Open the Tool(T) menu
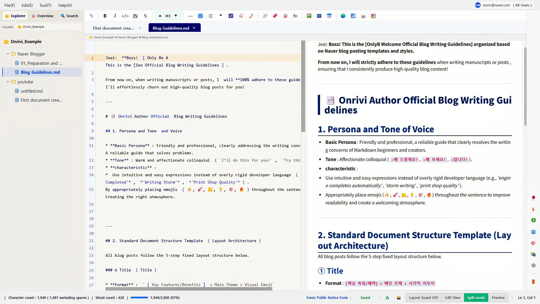The image size is (540, 304). [45, 5]
